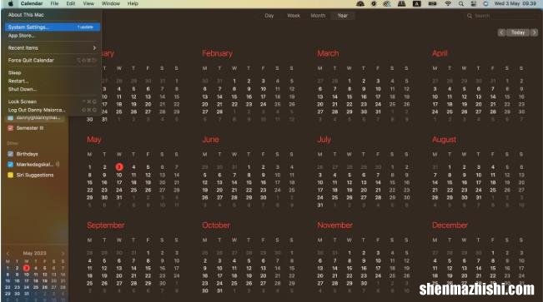Open the March month heading
Image resolution: width=543 pixels, height=302 pixels.
(x=328, y=53)
